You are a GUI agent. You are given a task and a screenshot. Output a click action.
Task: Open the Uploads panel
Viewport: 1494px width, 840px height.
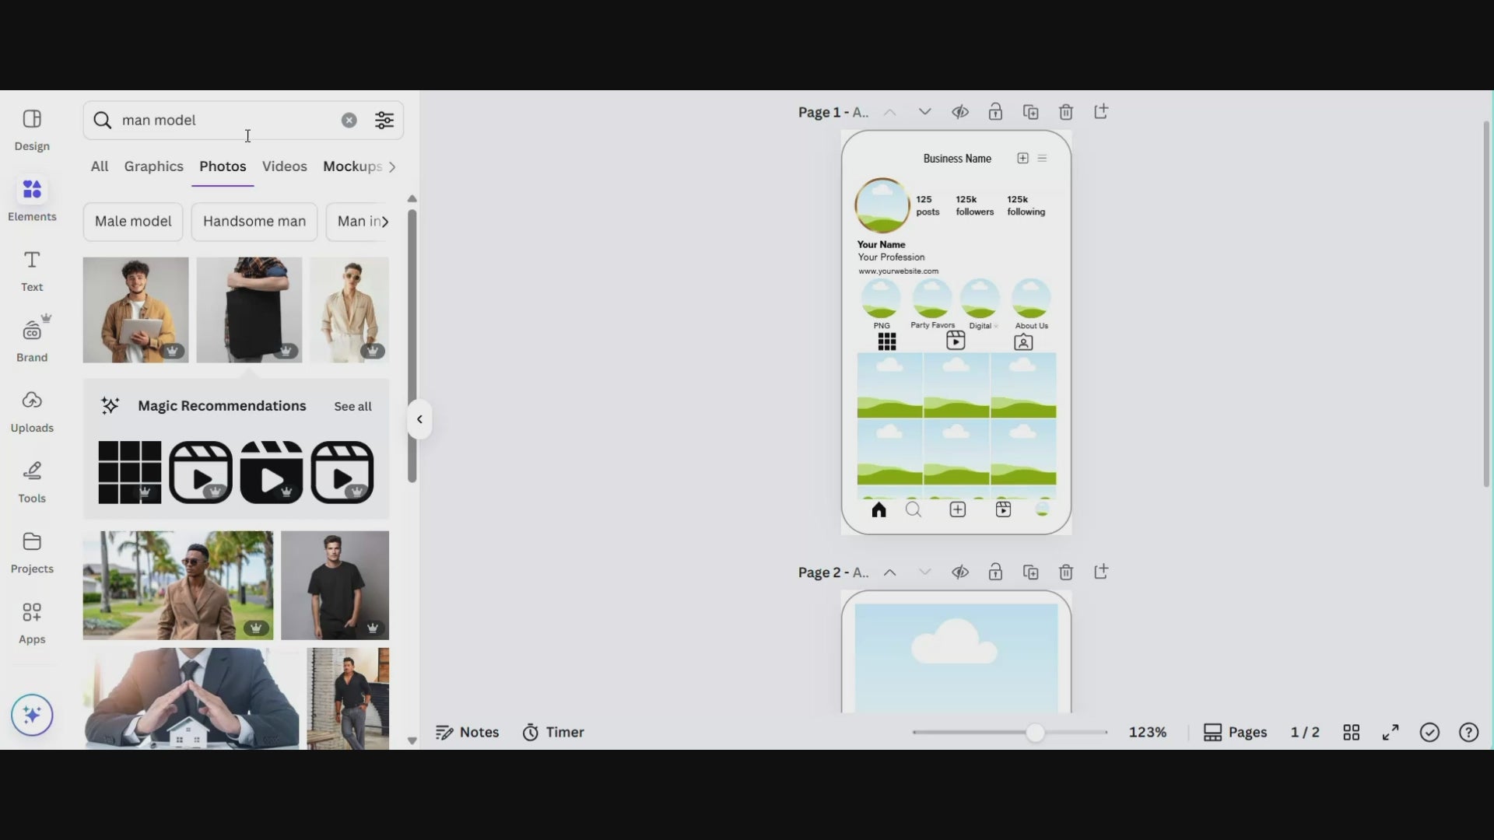[32, 411]
